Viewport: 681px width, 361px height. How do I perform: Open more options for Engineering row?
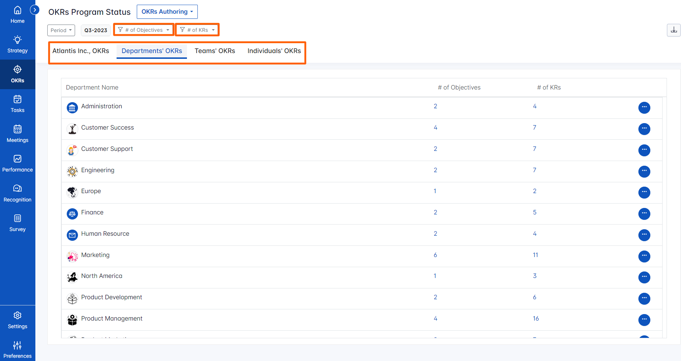pos(644,171)
